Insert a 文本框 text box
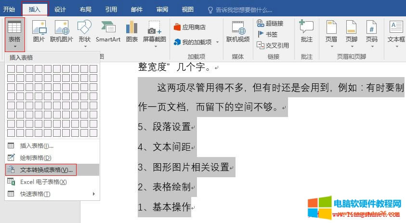The image size is (406, 223). tap(396, 34)
